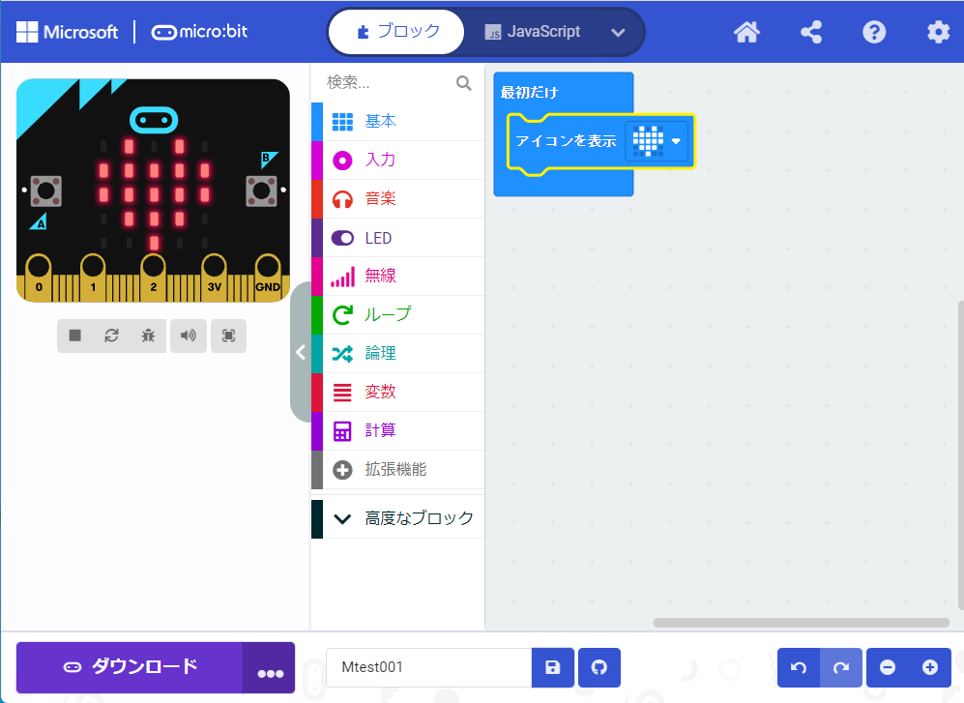Click the simulator debug bug icon

tap(147, 336)
